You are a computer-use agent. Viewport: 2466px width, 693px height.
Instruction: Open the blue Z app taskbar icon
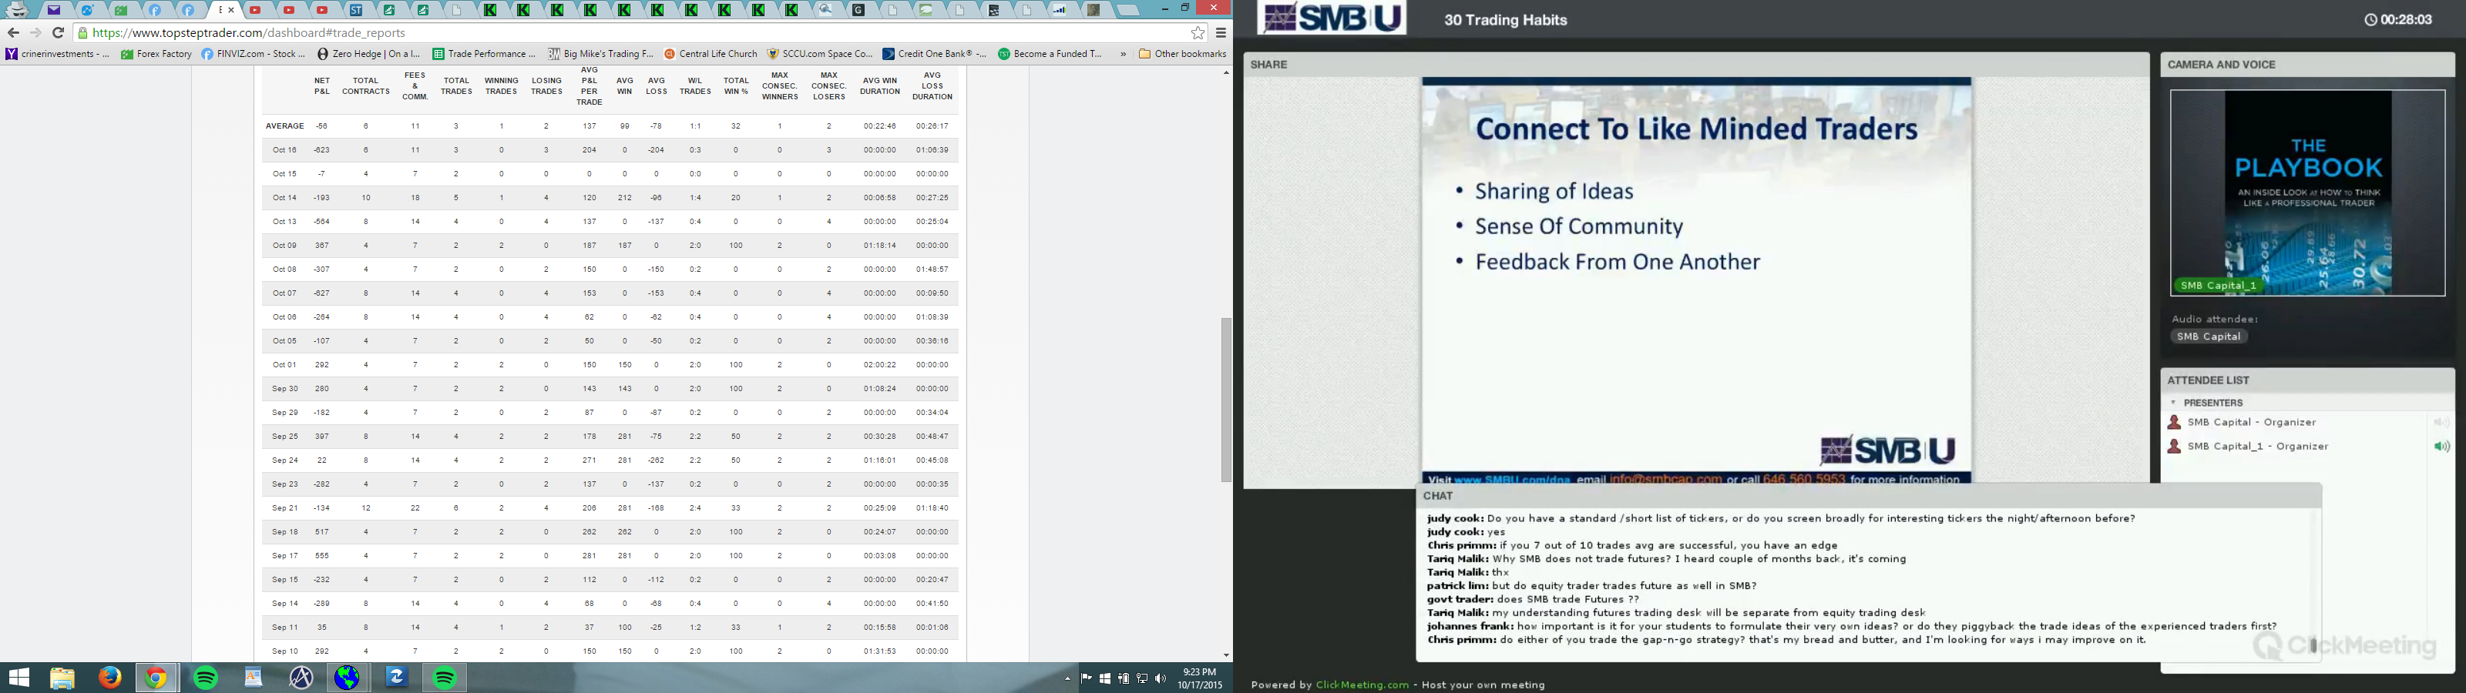(x=396, y=678)
